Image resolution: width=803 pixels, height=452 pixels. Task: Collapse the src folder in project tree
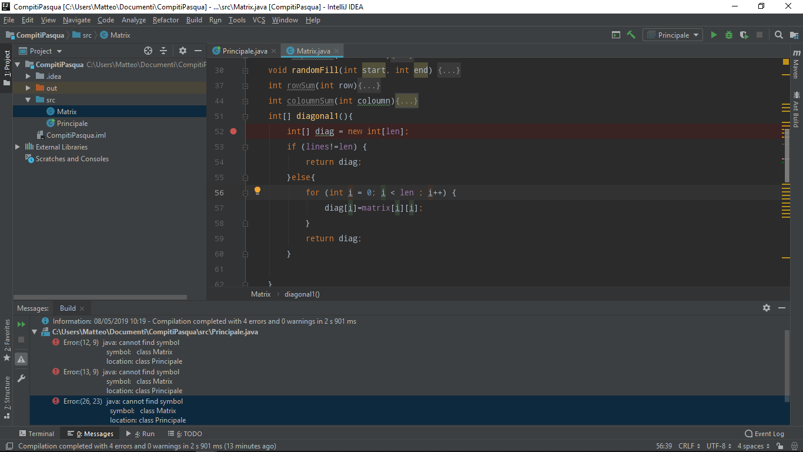click(x=28, y=100)
